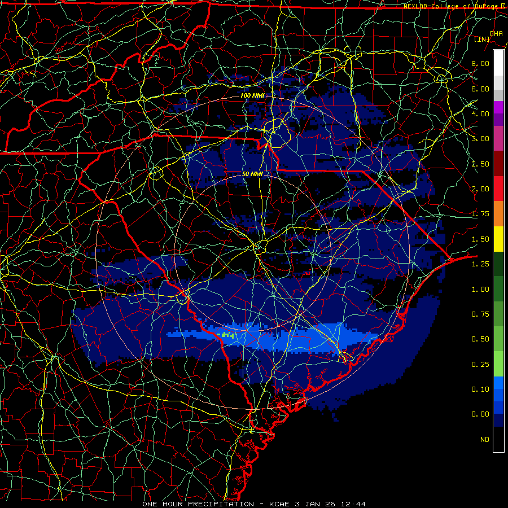Screen dimensions: 508x508
Task: Click the 0.25 legend value
Action: click(480, 365)
